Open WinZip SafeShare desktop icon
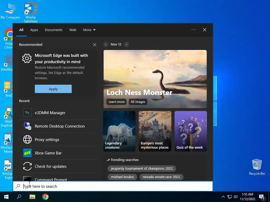270x202 pixels. (31, 12)
